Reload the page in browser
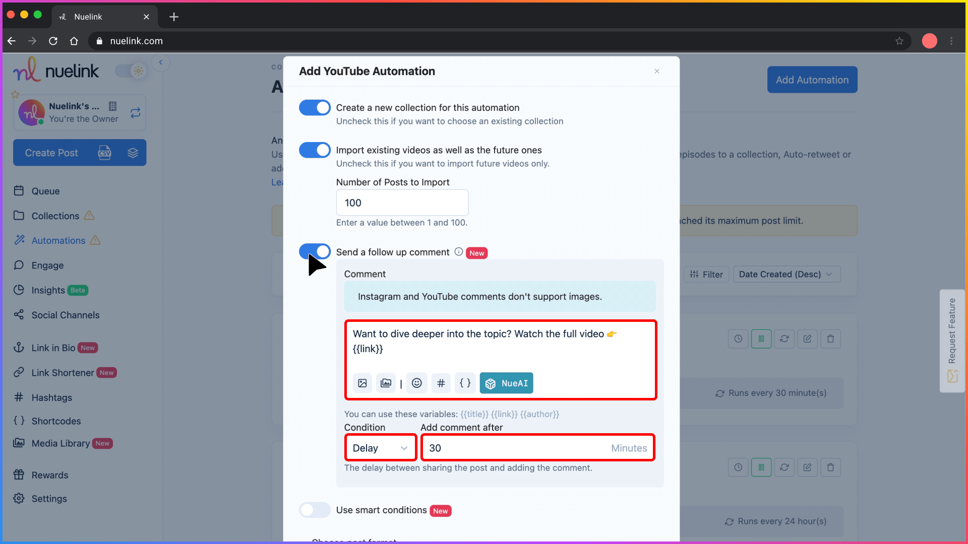This screenshot has width=968, height=544. pyautogui.click(x=53, y=41)
